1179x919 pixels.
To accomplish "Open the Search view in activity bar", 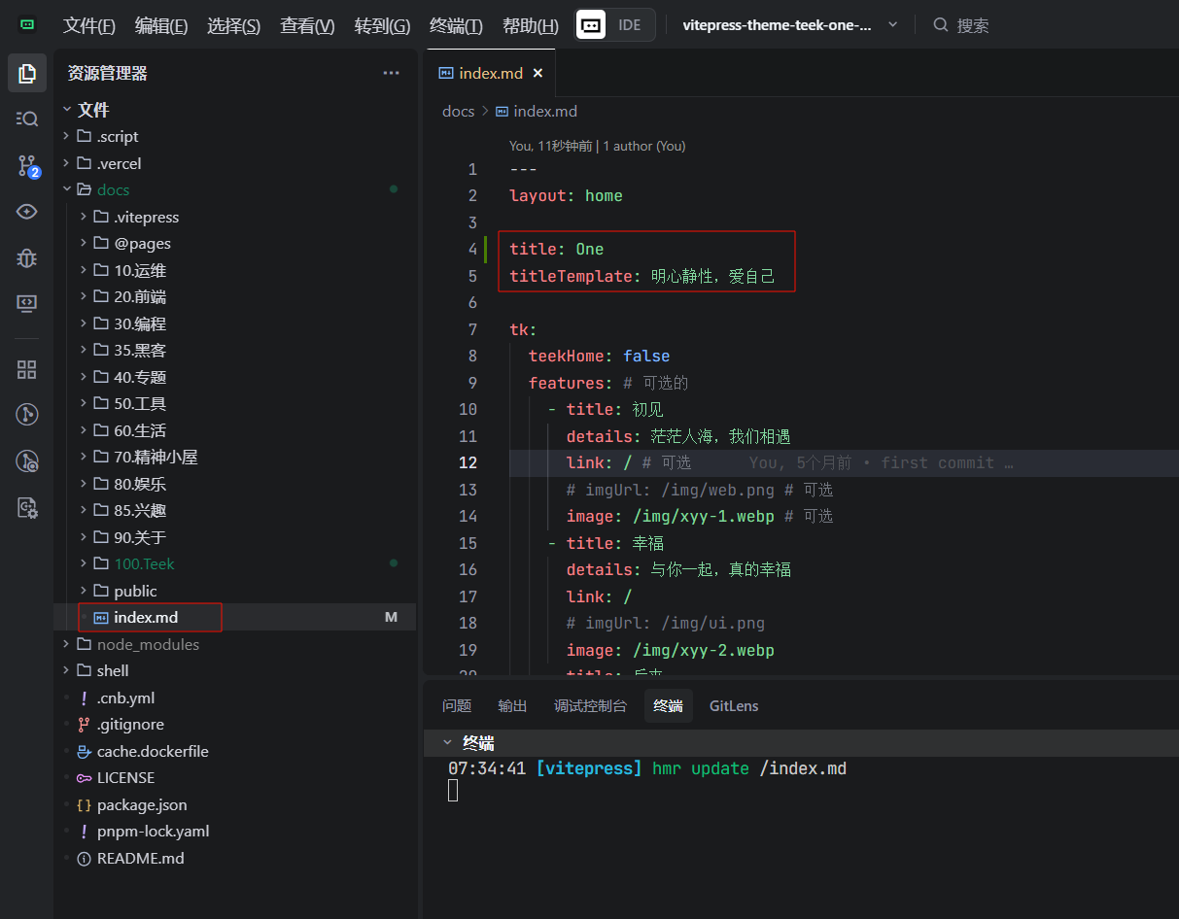I will pyautogui.click(x=27, y=119).
